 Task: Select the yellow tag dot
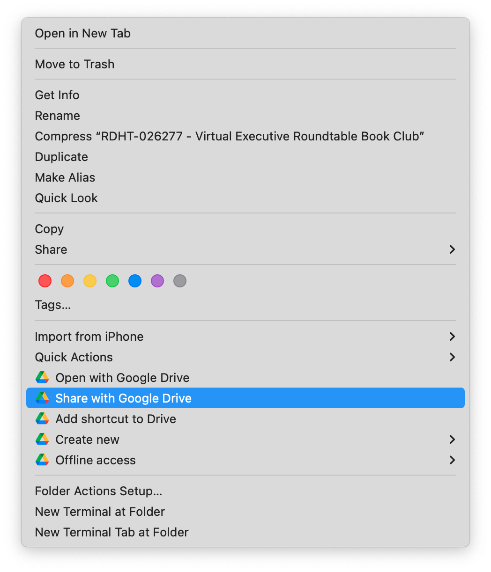(x=90, y=281)
